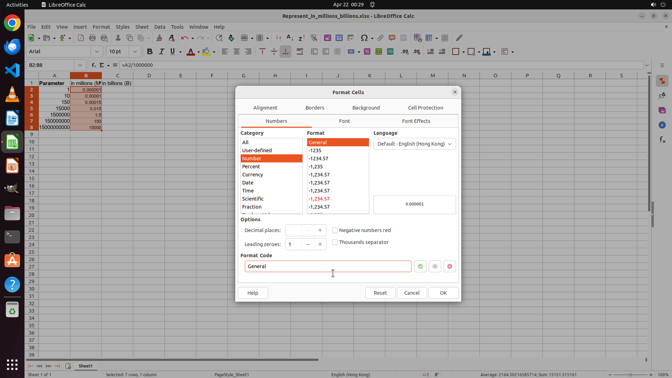The height and width of the screenshot is (378, 672).
Task: Switch to the Font Effects tab
Action: click(416, 121)
